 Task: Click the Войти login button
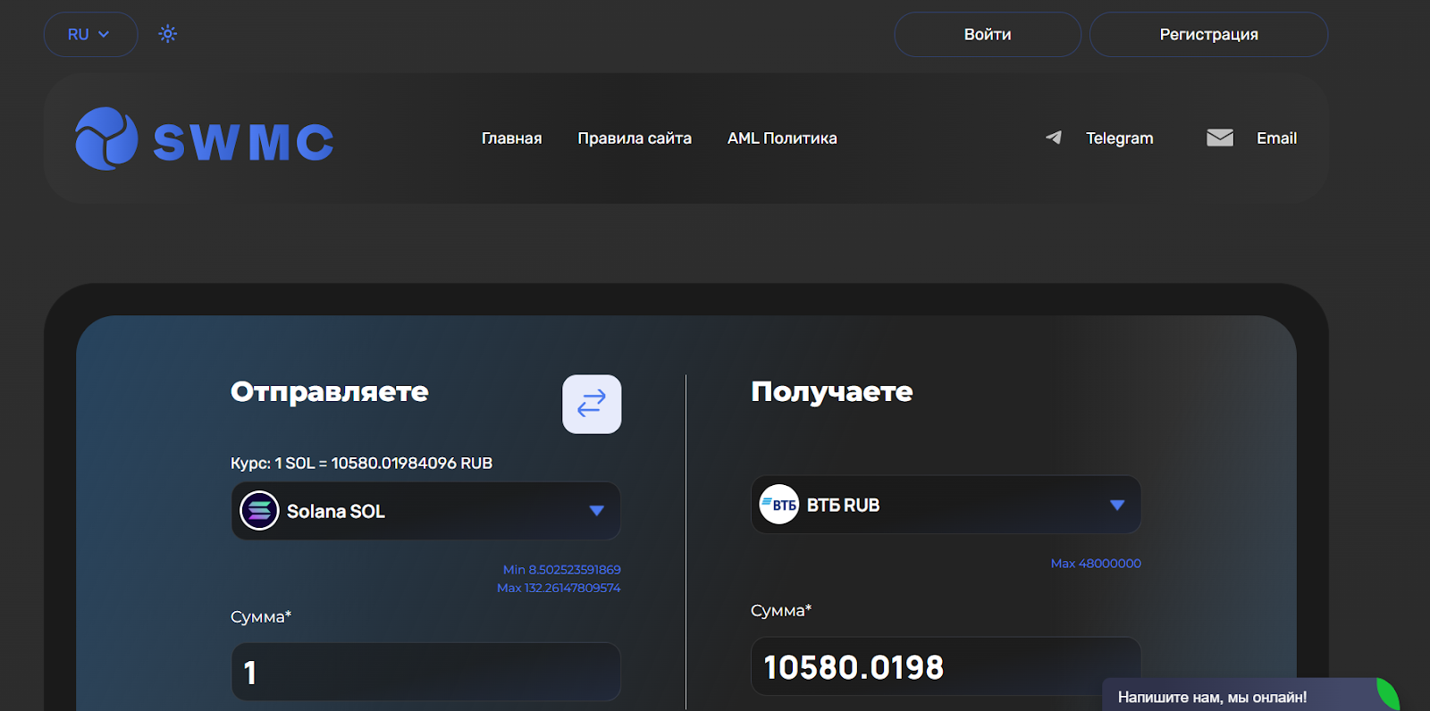[988, 34]
